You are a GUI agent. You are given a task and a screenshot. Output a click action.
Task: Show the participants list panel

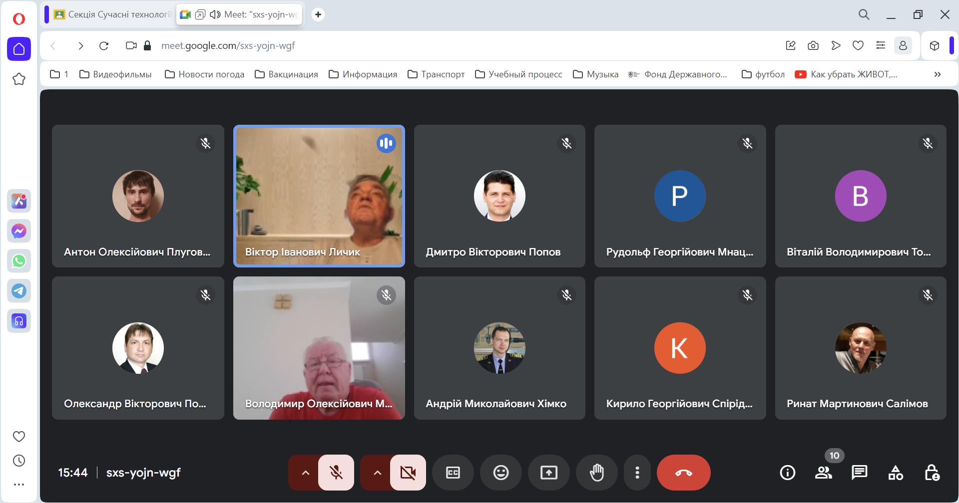[x=823, y=473]
